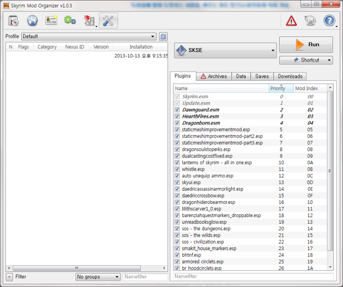Sort plugins by Mod Index header

tap(310, 88)
